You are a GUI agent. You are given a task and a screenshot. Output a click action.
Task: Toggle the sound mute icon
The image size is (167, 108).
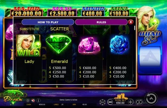pyautogui.click(x=33, y=100)
